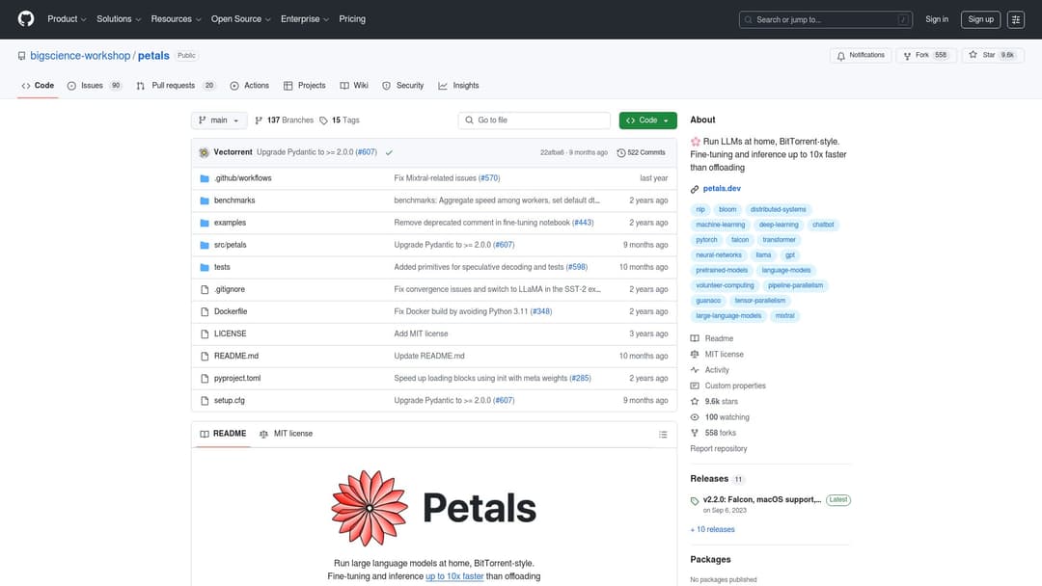Expand the Product menu
This screenshot has height=586, width=1042.
pyautogui.click(x=67, y=19)
